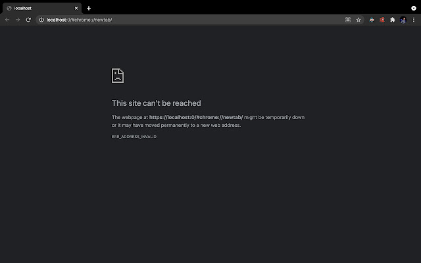Click the globe favicon on localhost tab
This screenshot has width=421, height=263.
(x=9, y=9)
